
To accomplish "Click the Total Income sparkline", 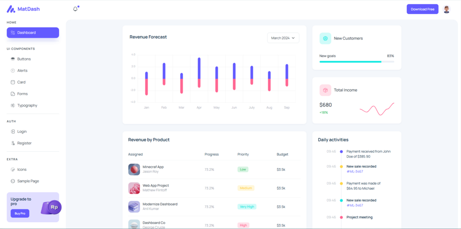I will [x=377, y=109].
